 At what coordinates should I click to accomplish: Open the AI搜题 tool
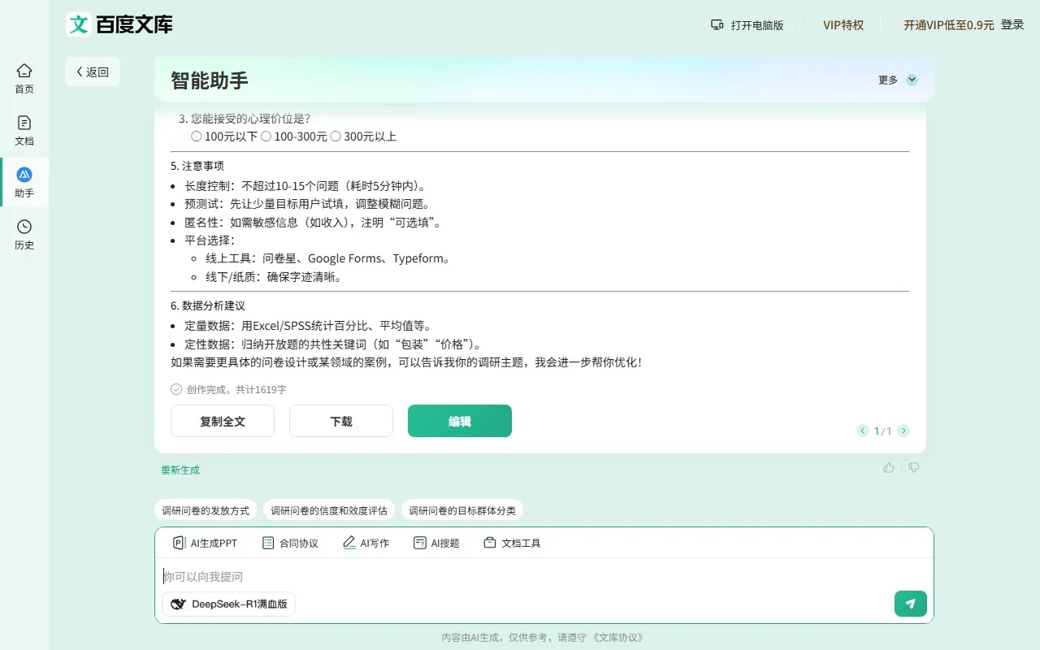click(x=436, y=543)
